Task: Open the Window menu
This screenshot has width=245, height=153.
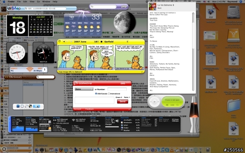Action: (46, 2)
